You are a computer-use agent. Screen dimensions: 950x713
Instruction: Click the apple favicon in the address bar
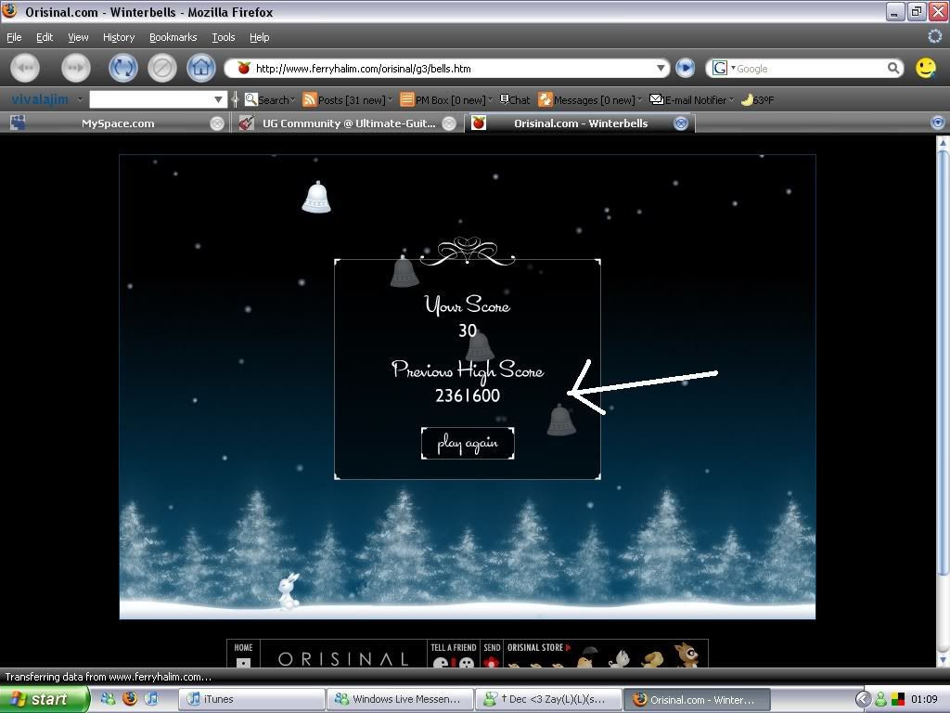244,68
